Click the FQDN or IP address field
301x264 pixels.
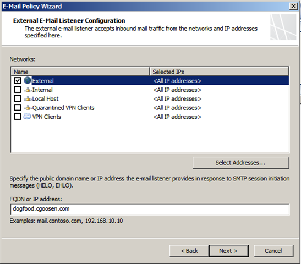click(150, 209)
